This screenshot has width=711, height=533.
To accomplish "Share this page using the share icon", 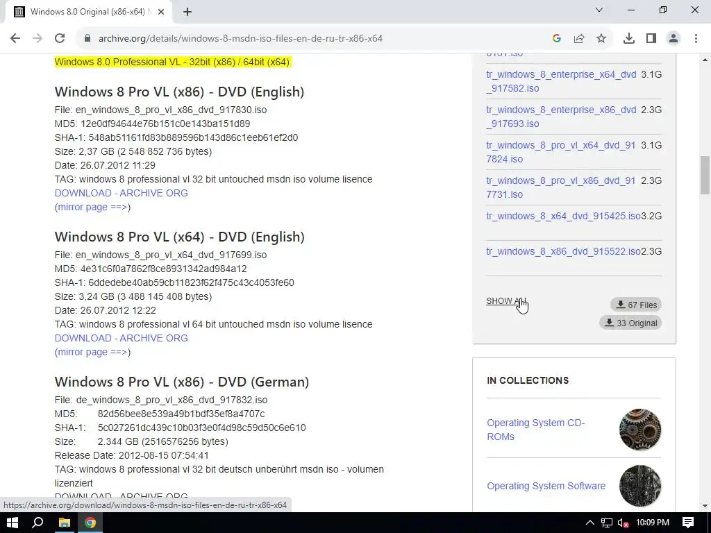I will (x=579, y=39).
